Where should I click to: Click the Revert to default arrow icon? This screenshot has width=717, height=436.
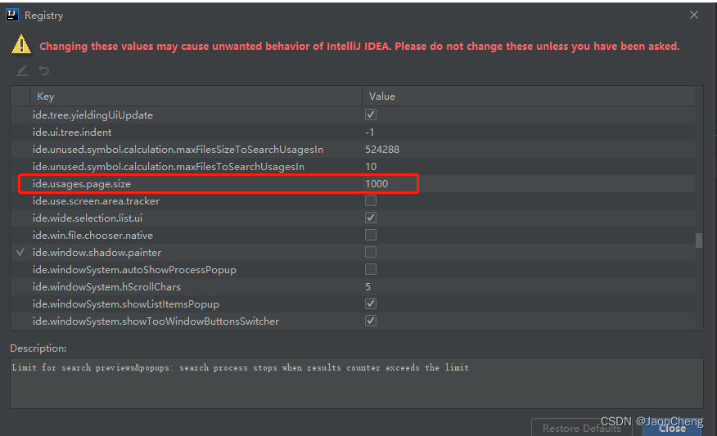pyautogui.click(x=44, y=70)
